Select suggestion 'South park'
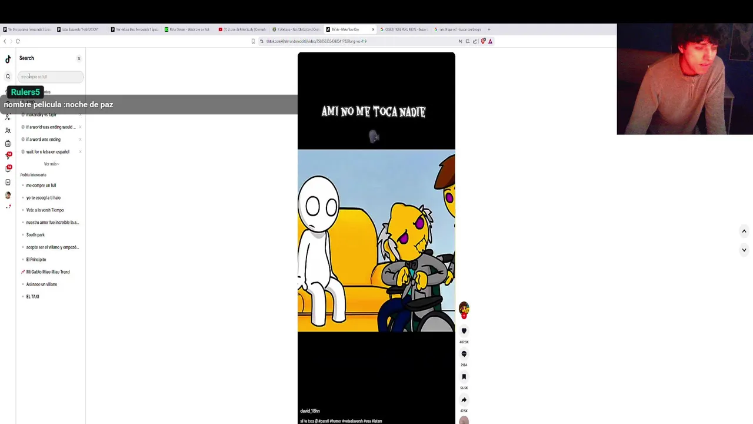The height and width of the screenshot is (424, 753). click(x=35, y=235)
